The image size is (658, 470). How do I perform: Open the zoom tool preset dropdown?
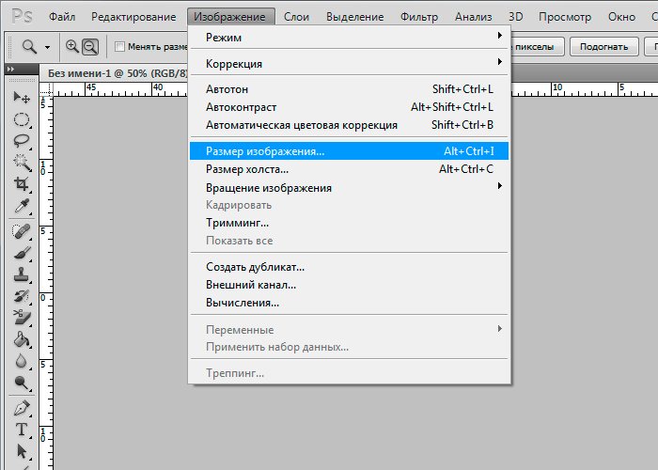(x=36, y=46)
